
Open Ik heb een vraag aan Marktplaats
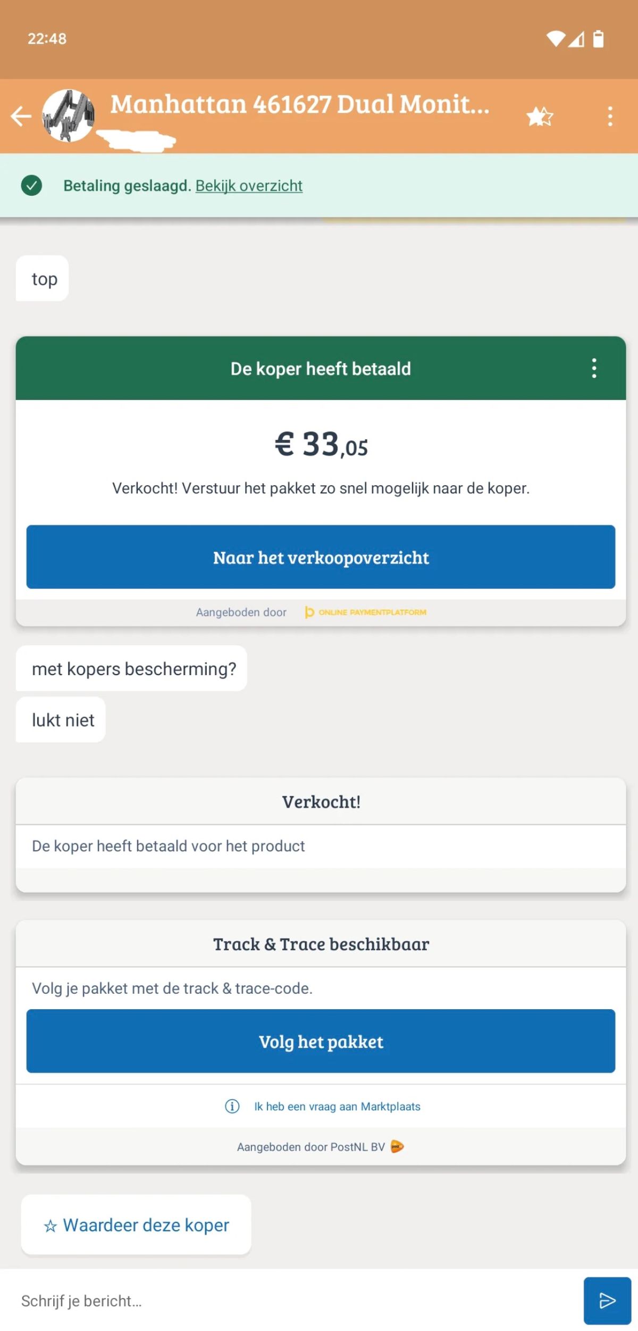pyautogui.click(x=337, y=1107)
